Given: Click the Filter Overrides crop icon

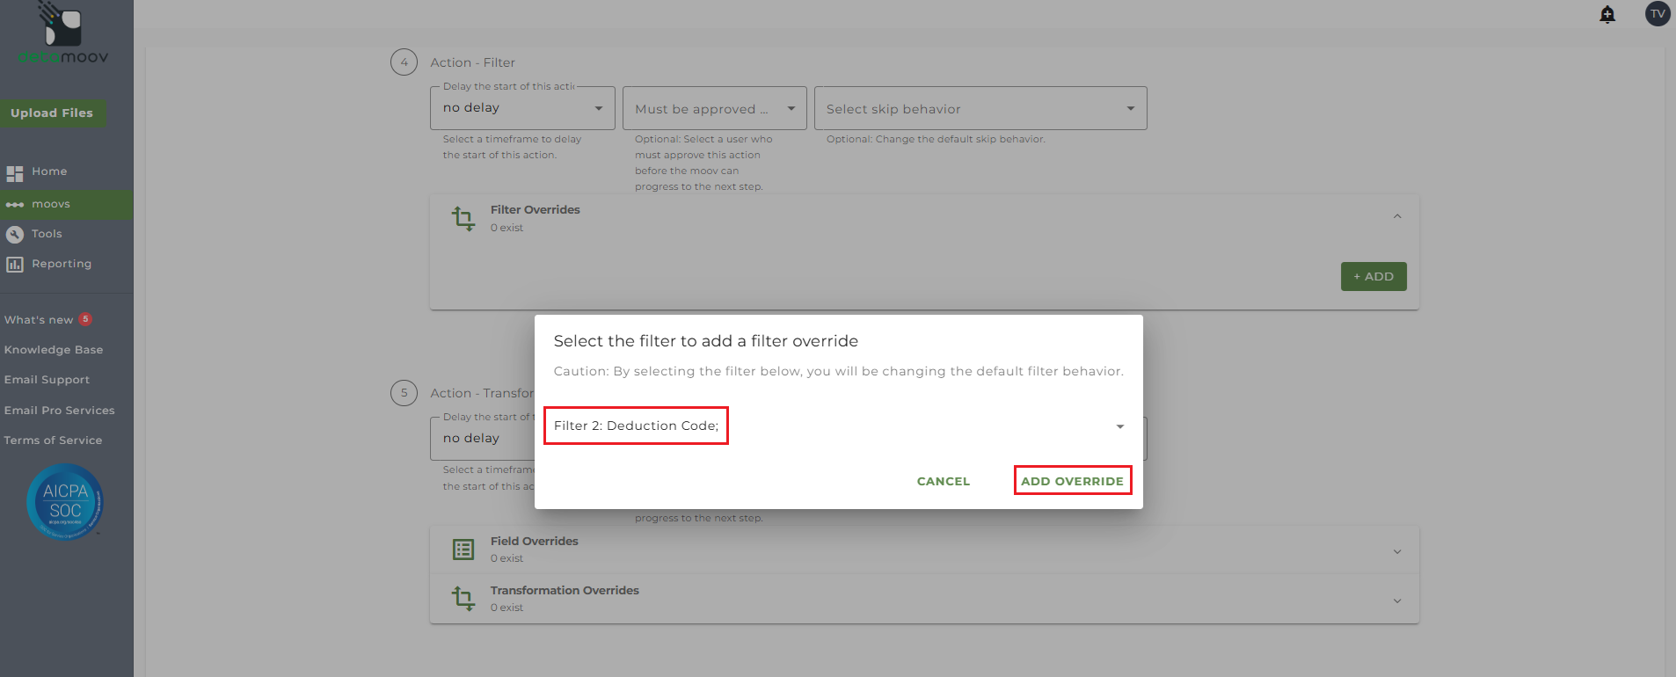Looking at the screenshot, I should pyautogui.click(x=463, y=218).
